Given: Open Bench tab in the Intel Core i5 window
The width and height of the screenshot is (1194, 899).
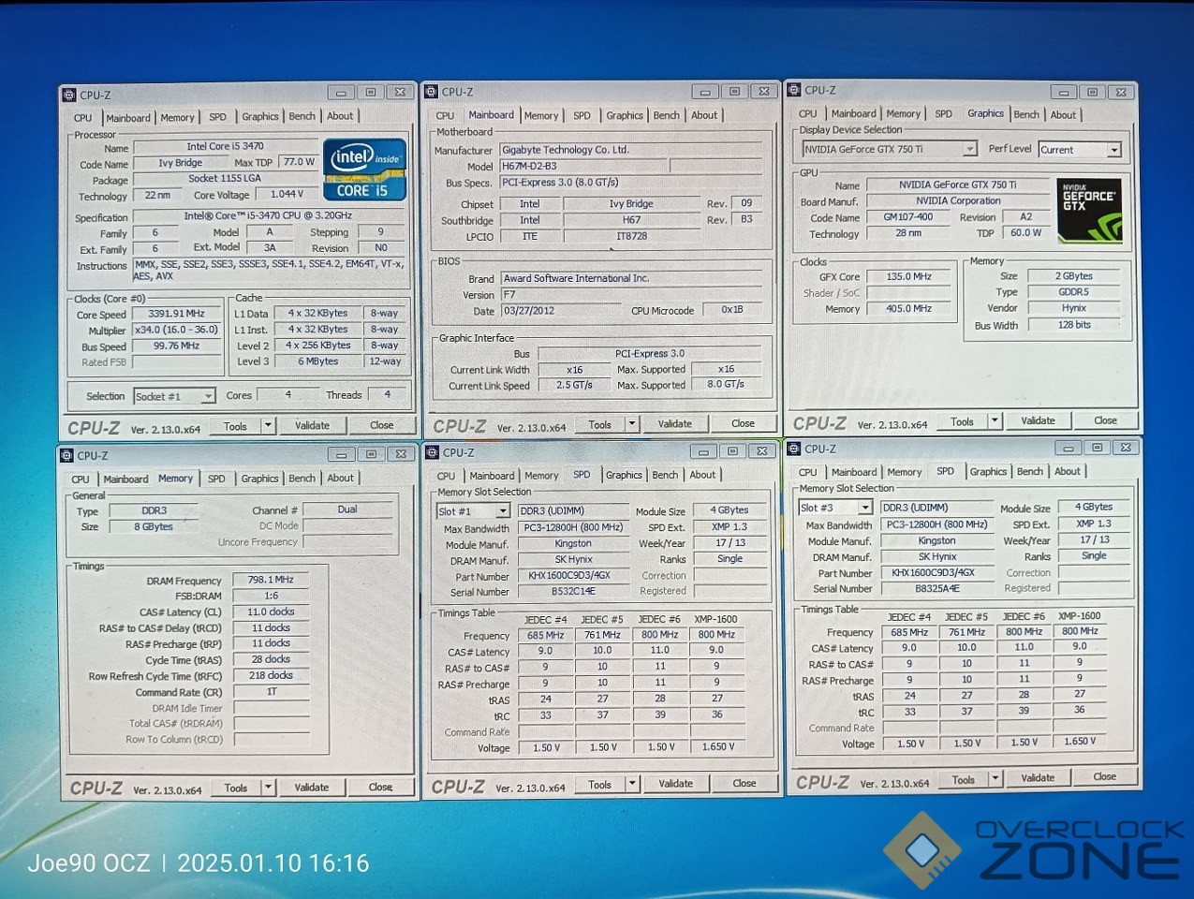Looking at the screenshot, I should tap(302, 117).
